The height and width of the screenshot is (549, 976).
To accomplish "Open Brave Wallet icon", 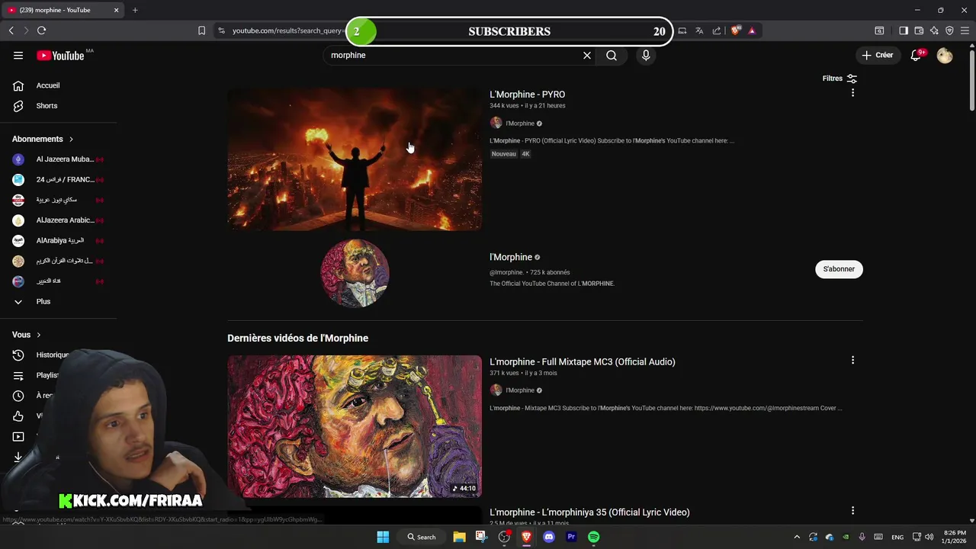I will point(919,30).
